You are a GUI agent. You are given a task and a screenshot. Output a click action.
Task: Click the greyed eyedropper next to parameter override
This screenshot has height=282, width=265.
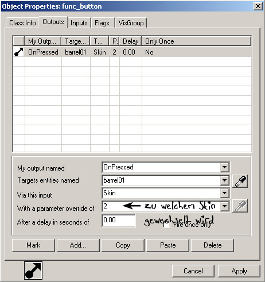pyautogui.click(x=240, y=206)
